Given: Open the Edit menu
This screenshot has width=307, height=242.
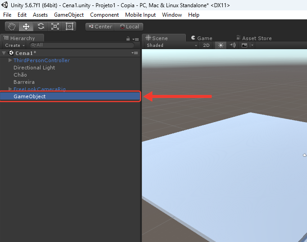Looking at the screenshot, I should click(22, 15).
